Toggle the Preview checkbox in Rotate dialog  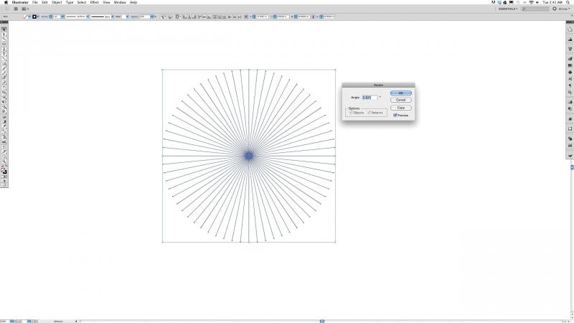(395, 115)
